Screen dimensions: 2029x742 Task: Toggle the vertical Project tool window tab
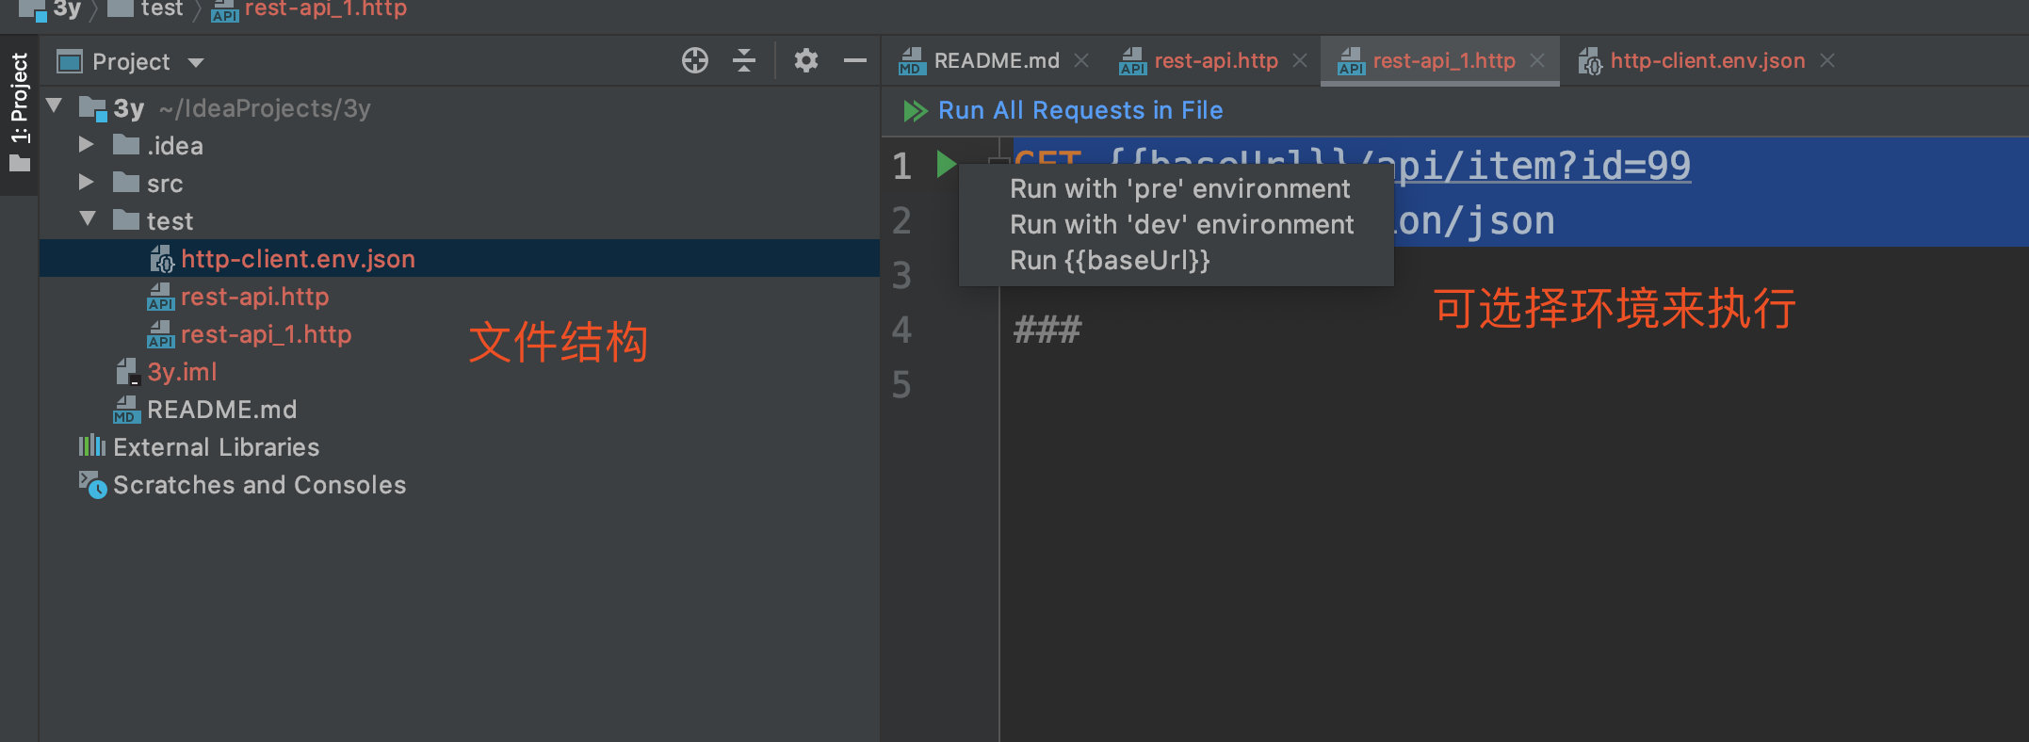coord(19,113)
